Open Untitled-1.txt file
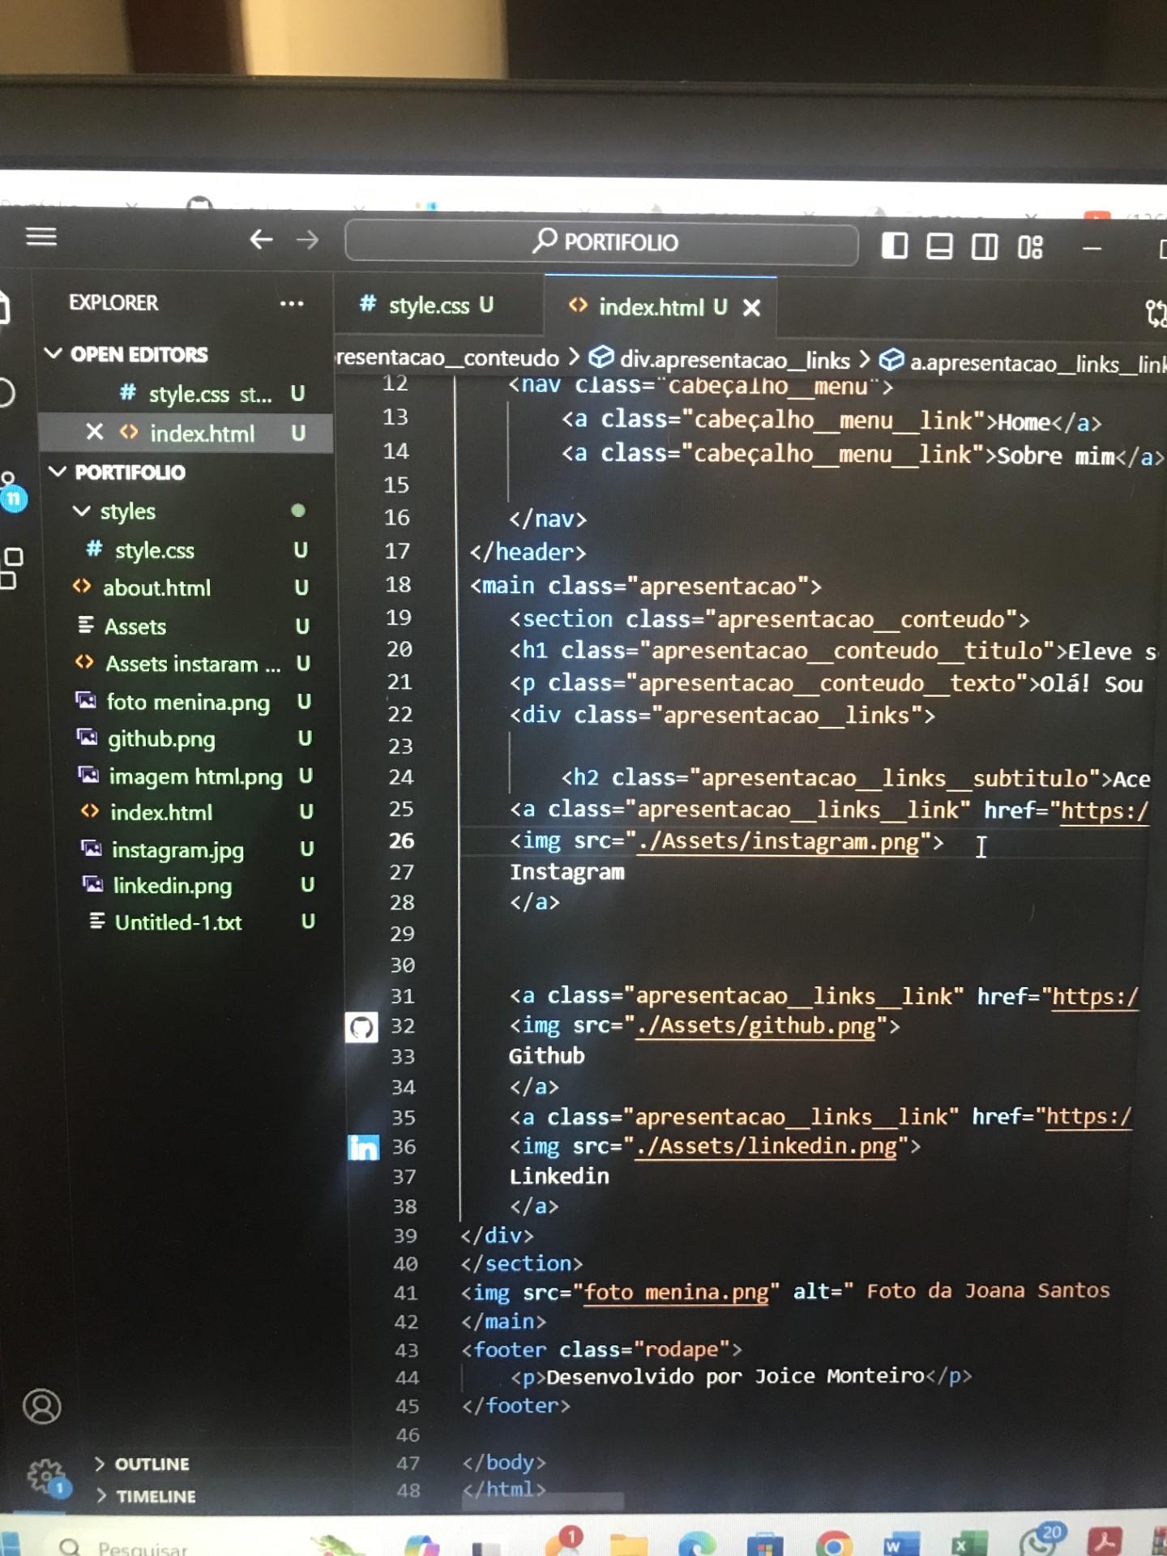The image size is (1167, 1556). click(194, 922)
